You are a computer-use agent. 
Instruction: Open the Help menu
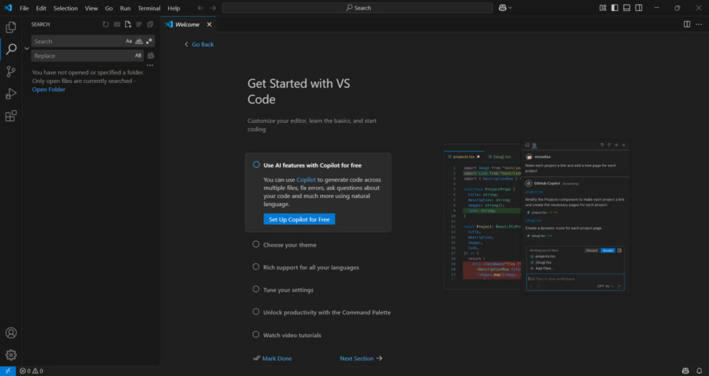174,8
